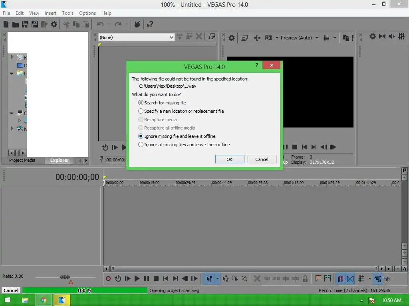Switch to Explorer tab
The width and height of the screenshot is (409, 306).
[x=60, y=160]
